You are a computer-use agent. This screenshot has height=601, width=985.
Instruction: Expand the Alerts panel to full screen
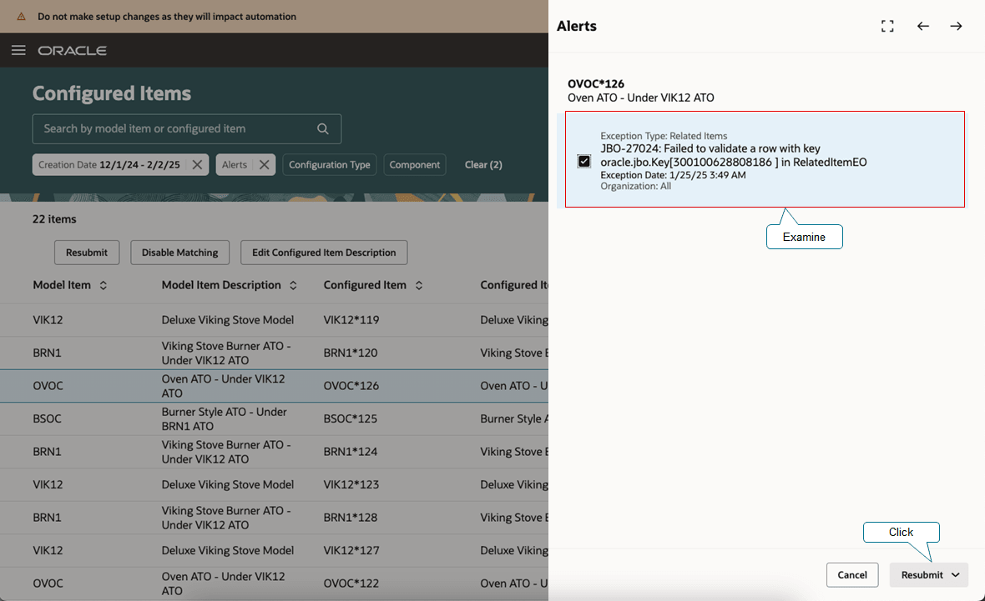pos(887,26)
